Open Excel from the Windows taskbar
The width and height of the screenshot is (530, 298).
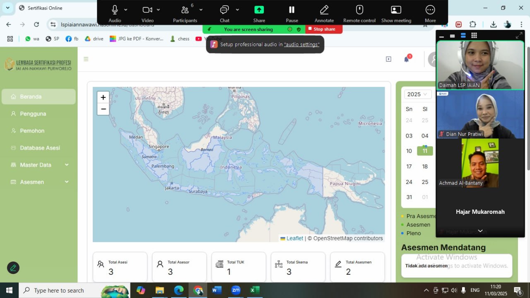tap(255, 290)
